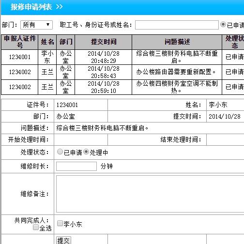This screenshot has width=244, height=244.
Task: Select the 处理中 status radio button
Action: point(86,152)
